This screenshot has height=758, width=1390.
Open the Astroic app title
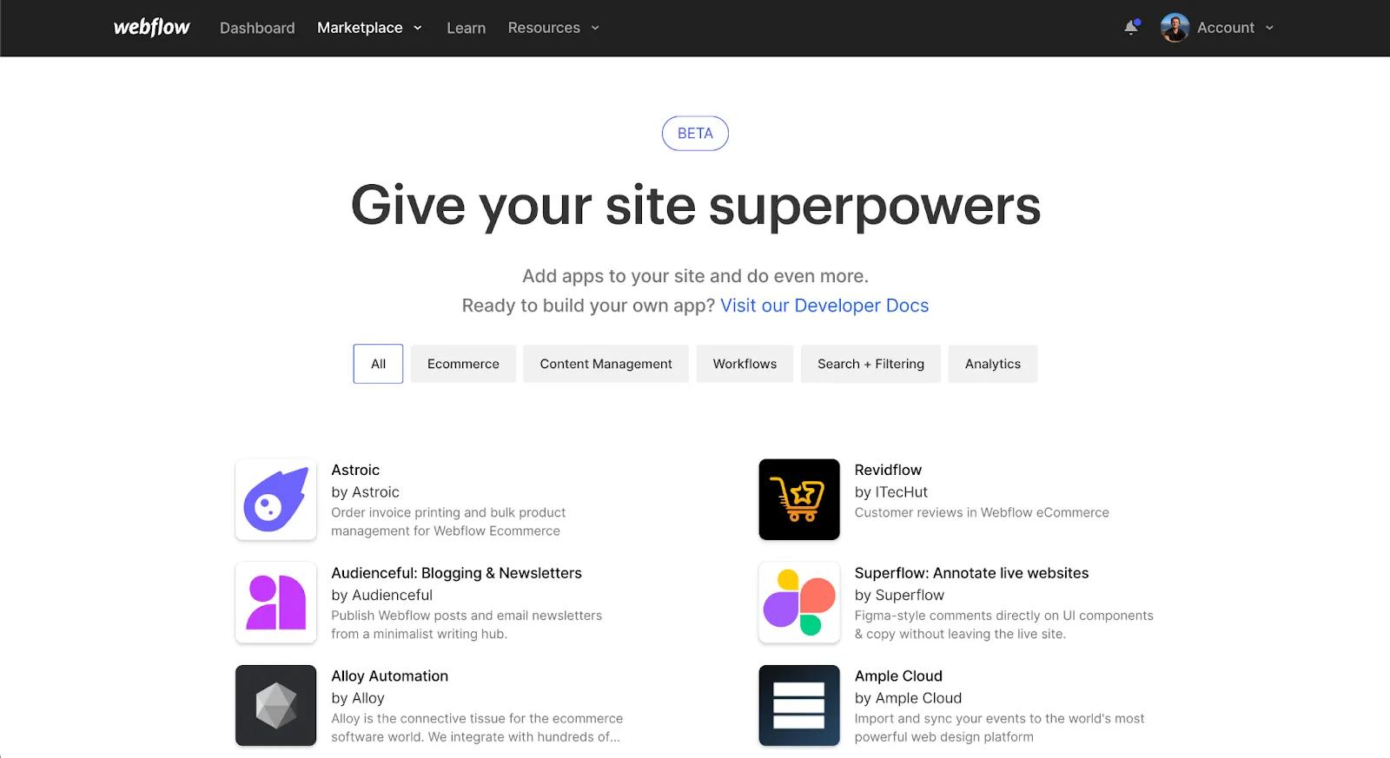[x=355, y=470]
